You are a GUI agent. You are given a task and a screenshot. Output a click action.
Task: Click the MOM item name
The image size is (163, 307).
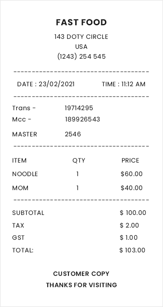(20, 188)
